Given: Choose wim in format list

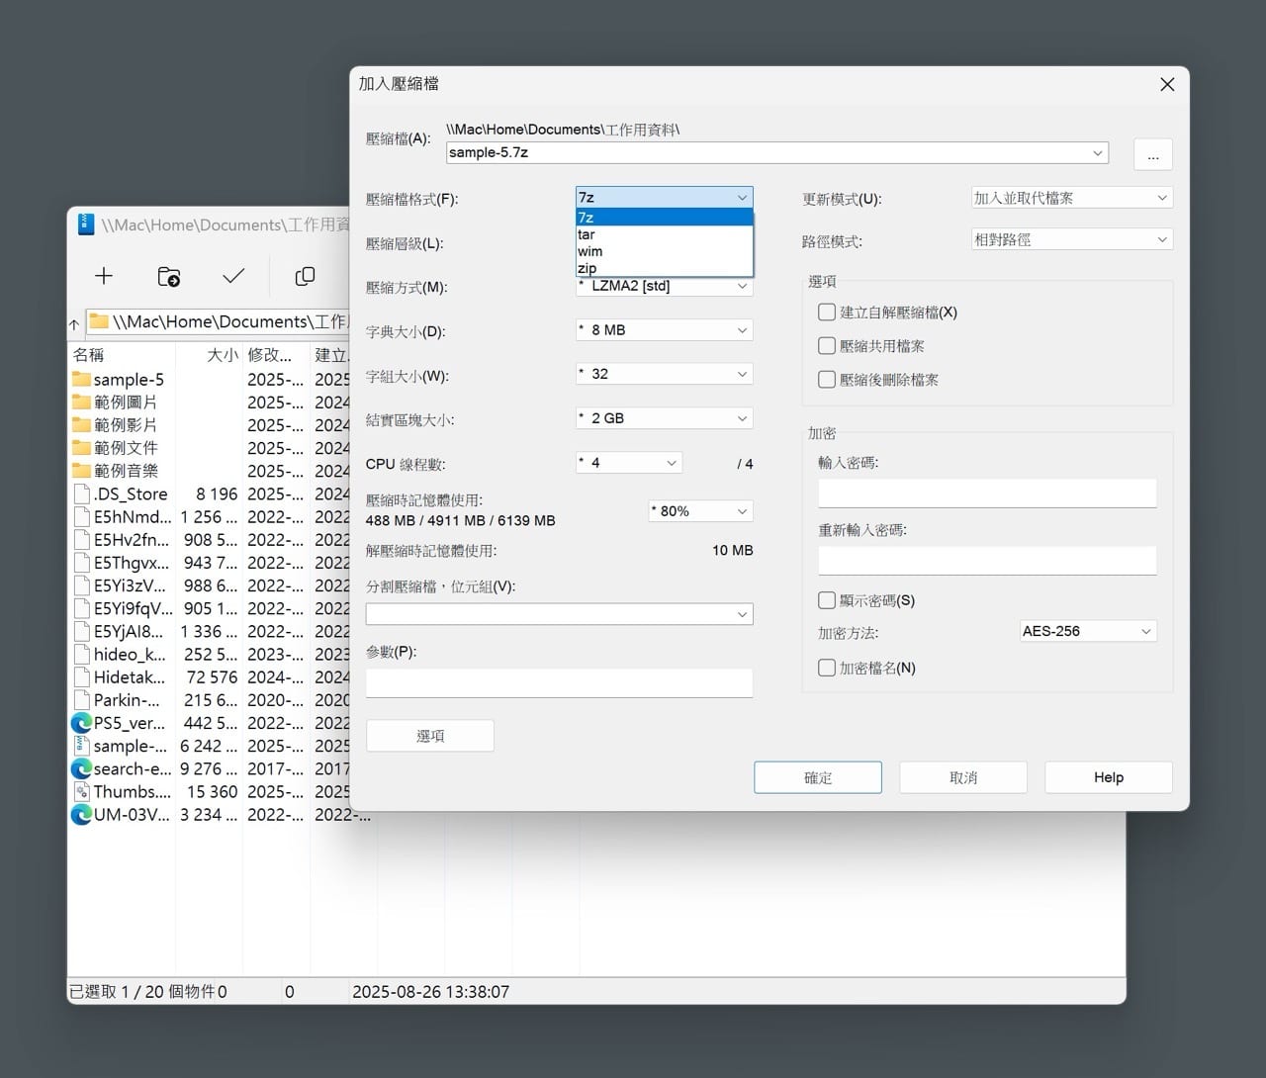Looking at the screenshot, I should click(x=664, y=251).
